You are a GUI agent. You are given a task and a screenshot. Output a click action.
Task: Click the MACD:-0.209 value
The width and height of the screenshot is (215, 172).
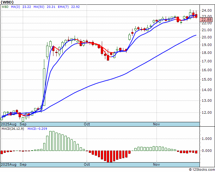37,129
